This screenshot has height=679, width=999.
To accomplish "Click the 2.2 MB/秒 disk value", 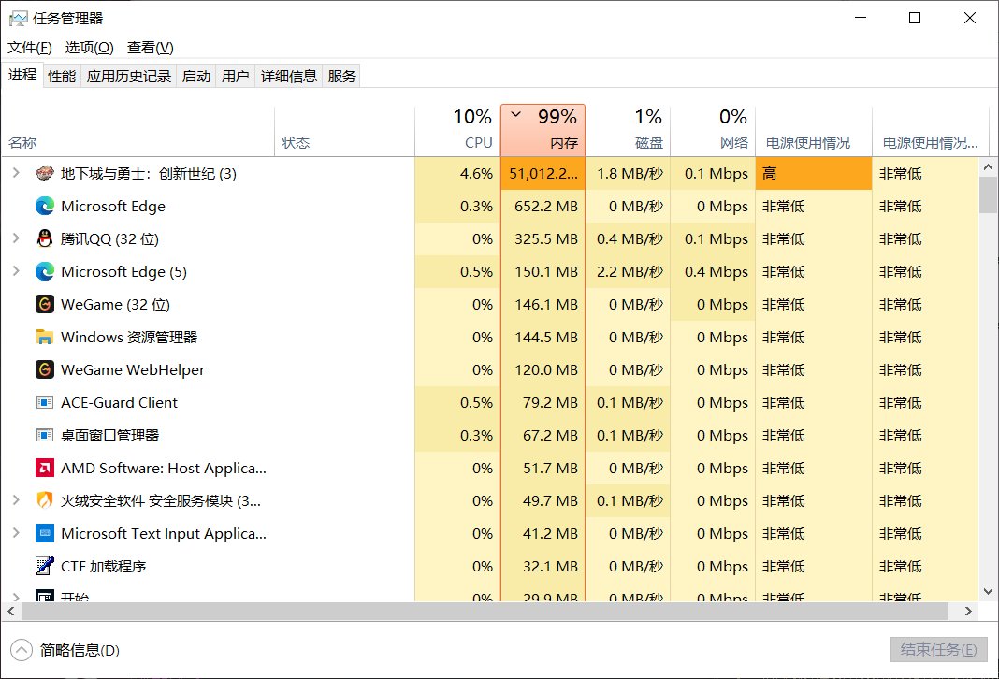I will click(630, 272).
